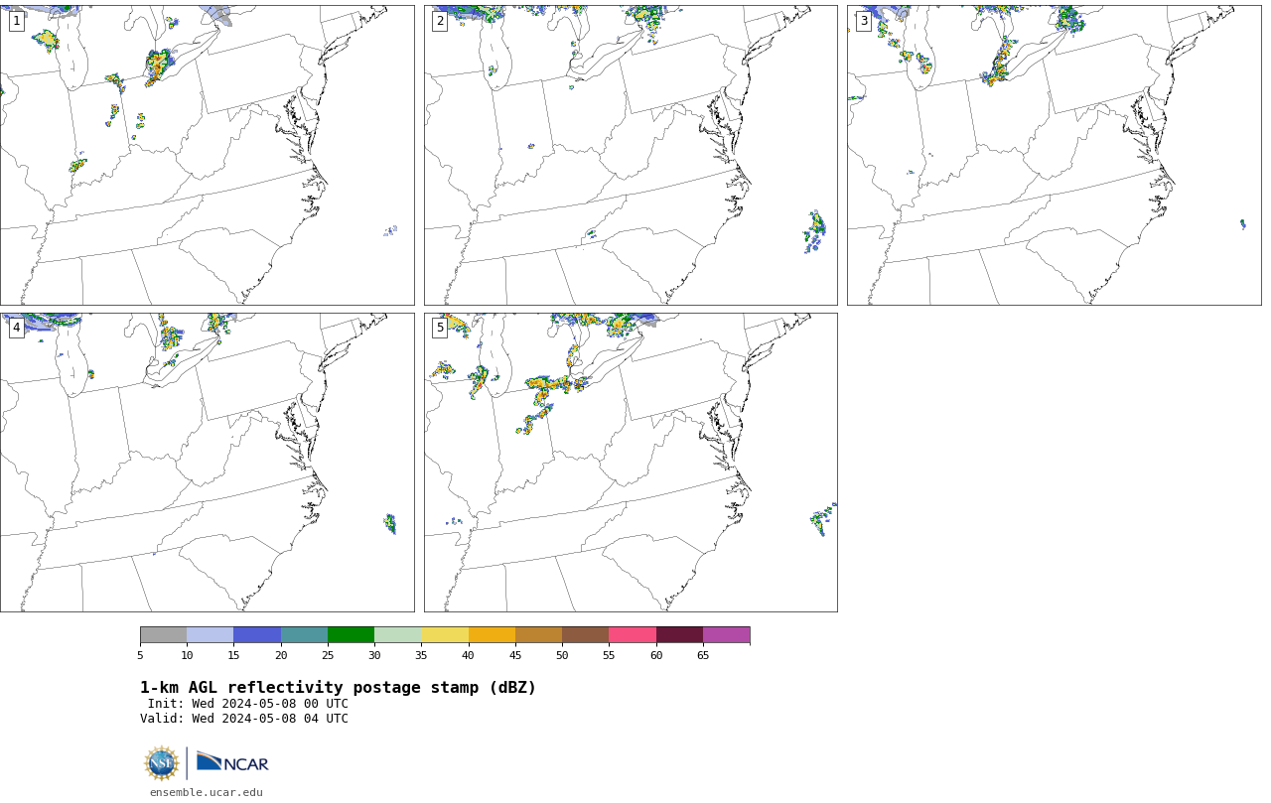Screen dimensions: 1271x803
Task: Click the tan 45-50 dBZ swatch
Action: click(x=538, y=635)
